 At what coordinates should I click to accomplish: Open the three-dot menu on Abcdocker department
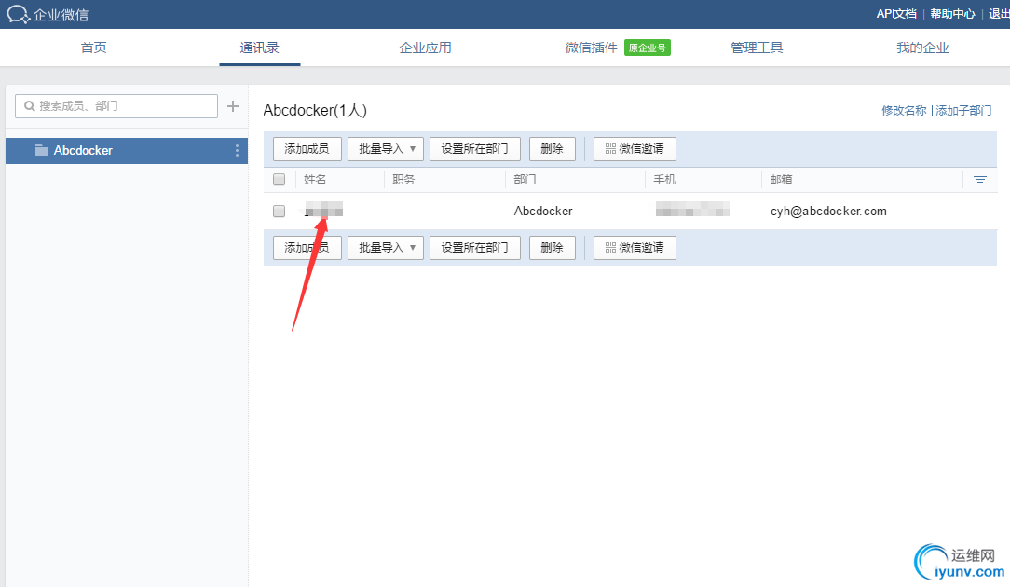237,150
